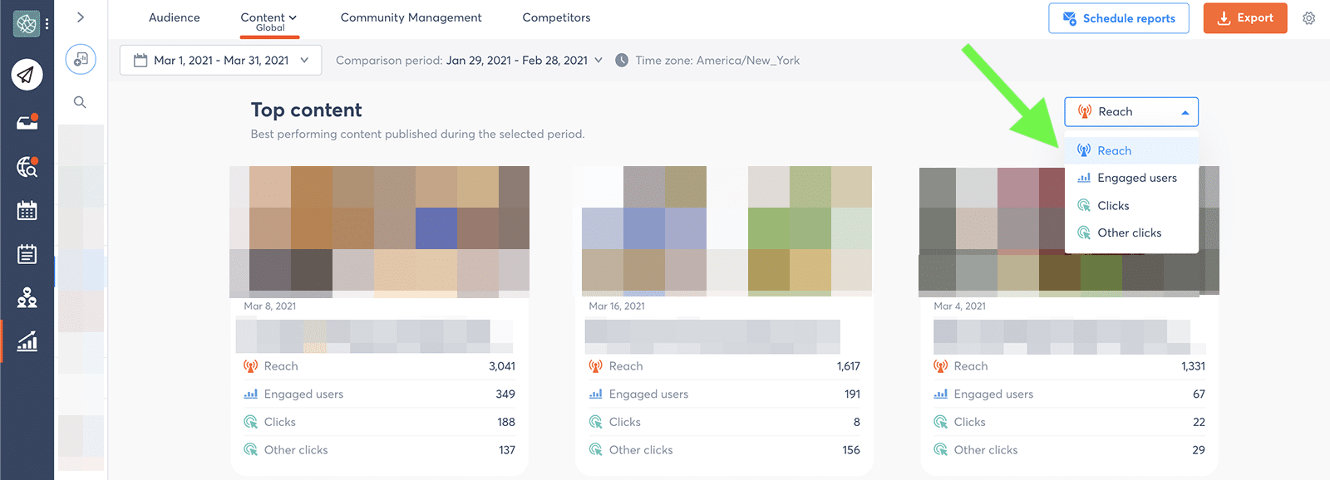This screenshot has width=1330, height=480.
Task: Click the paper plane publish icon
Action: [27, 75]
